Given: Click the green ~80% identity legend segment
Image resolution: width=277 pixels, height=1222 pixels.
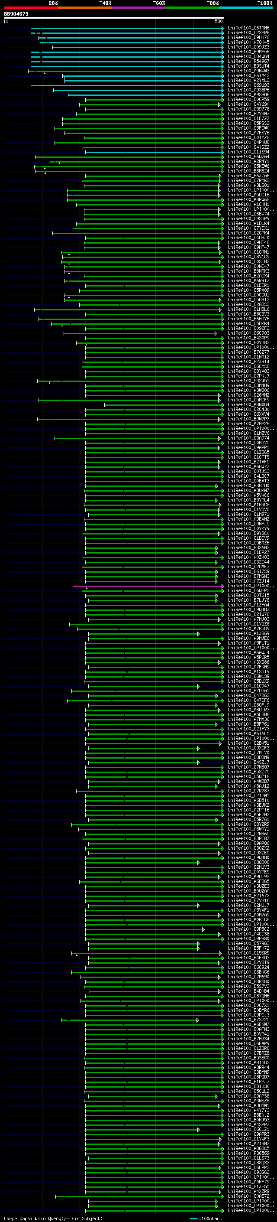Looking at the screenshot, I should 192,8.
